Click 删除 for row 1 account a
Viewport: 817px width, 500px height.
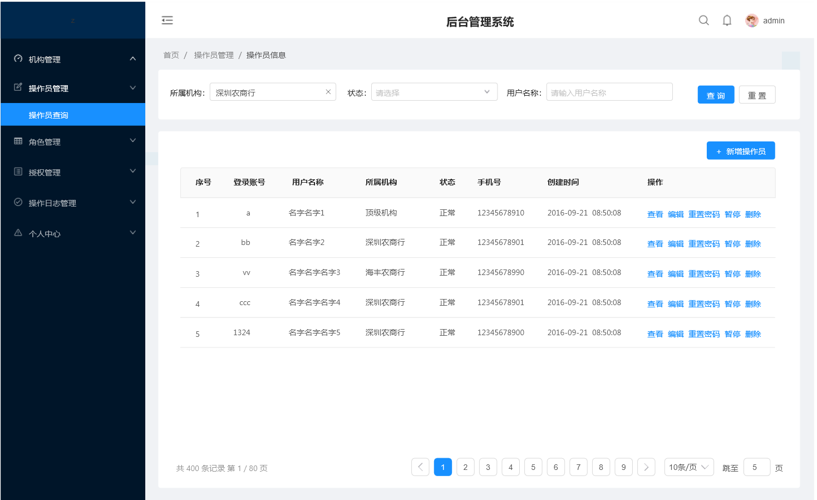(753, 214)
